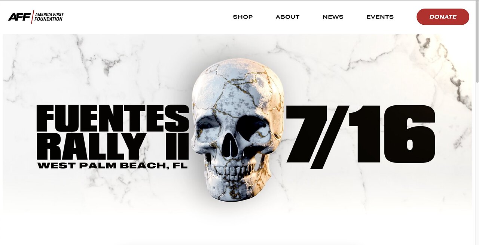
Task: Click the marble skull image
Action: point(238,130)
